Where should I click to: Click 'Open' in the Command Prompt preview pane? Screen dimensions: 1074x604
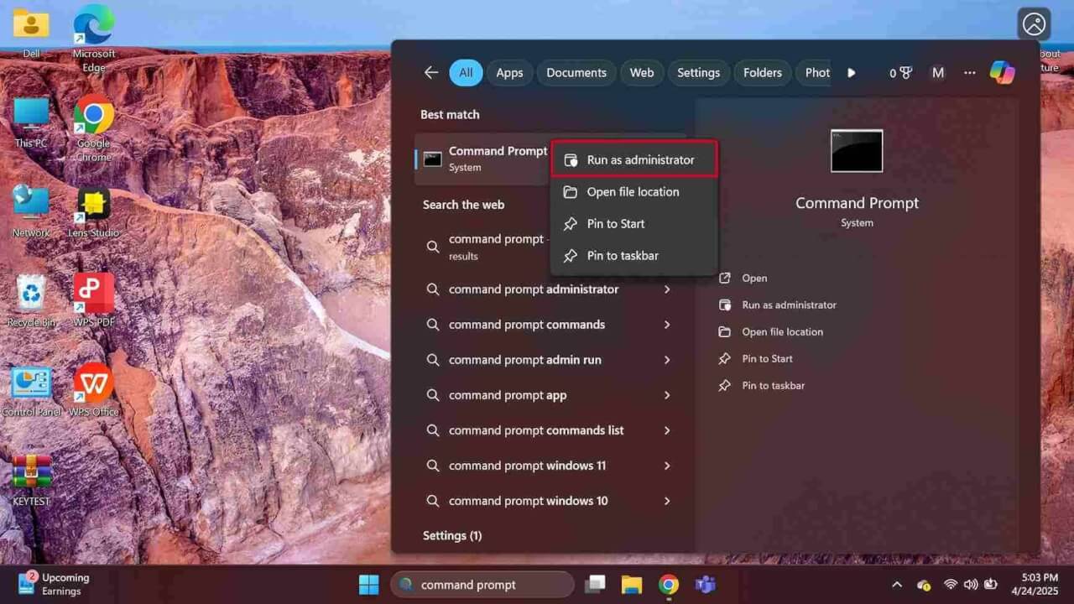754,278
